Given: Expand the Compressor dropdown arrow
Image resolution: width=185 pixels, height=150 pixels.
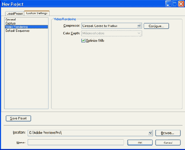Looking at the screenshot, I should click(x=139, y=25).
